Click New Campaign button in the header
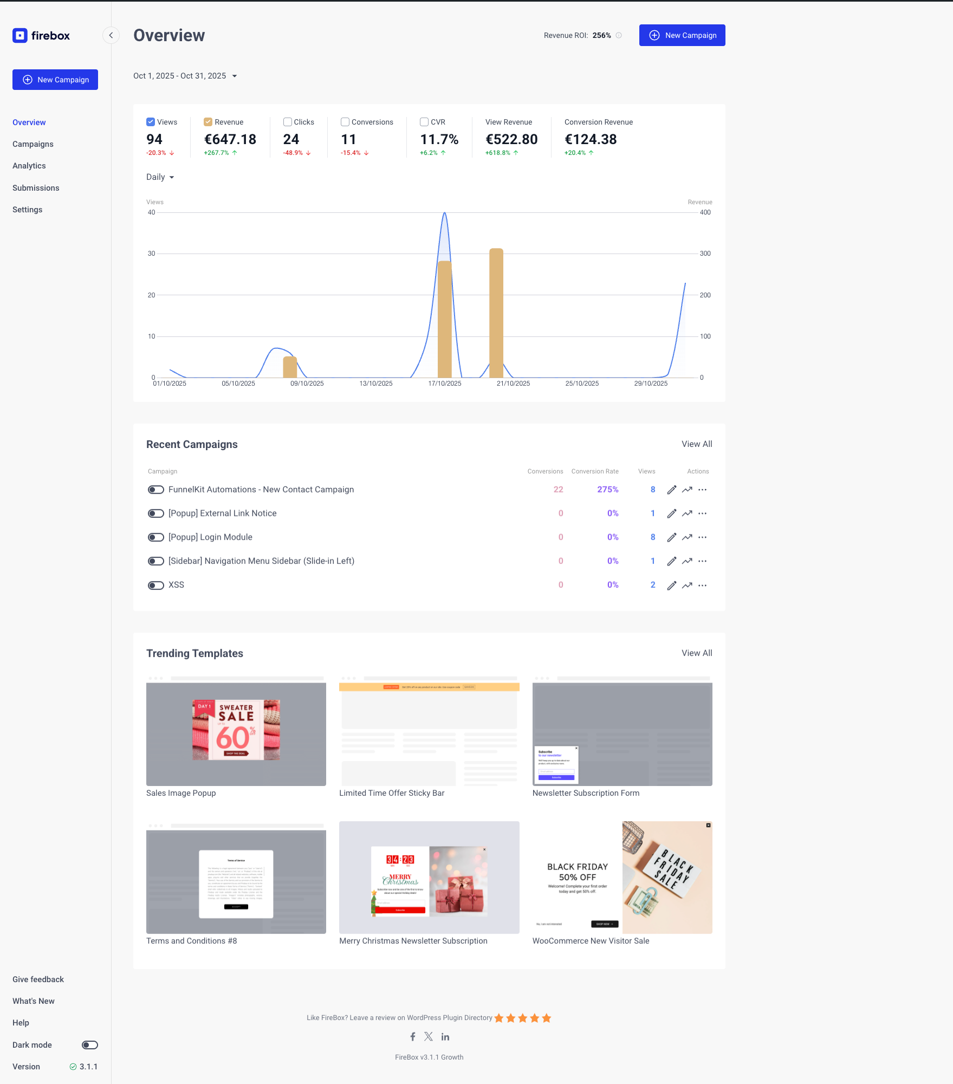 [682, 35]
